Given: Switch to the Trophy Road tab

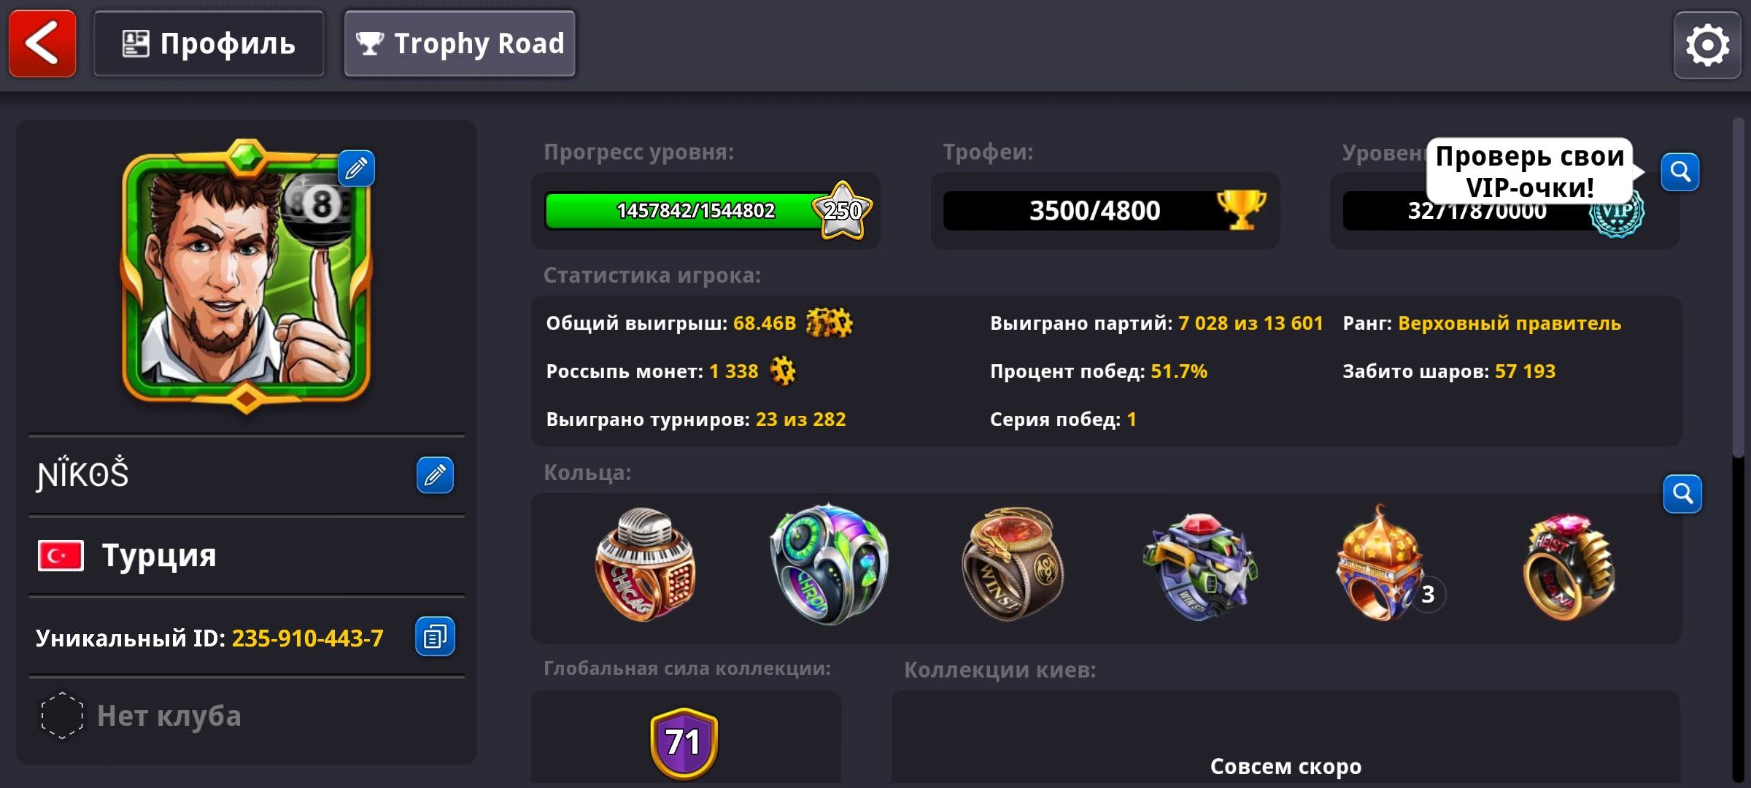Looking at the screenshot, I should coord(460,44).
